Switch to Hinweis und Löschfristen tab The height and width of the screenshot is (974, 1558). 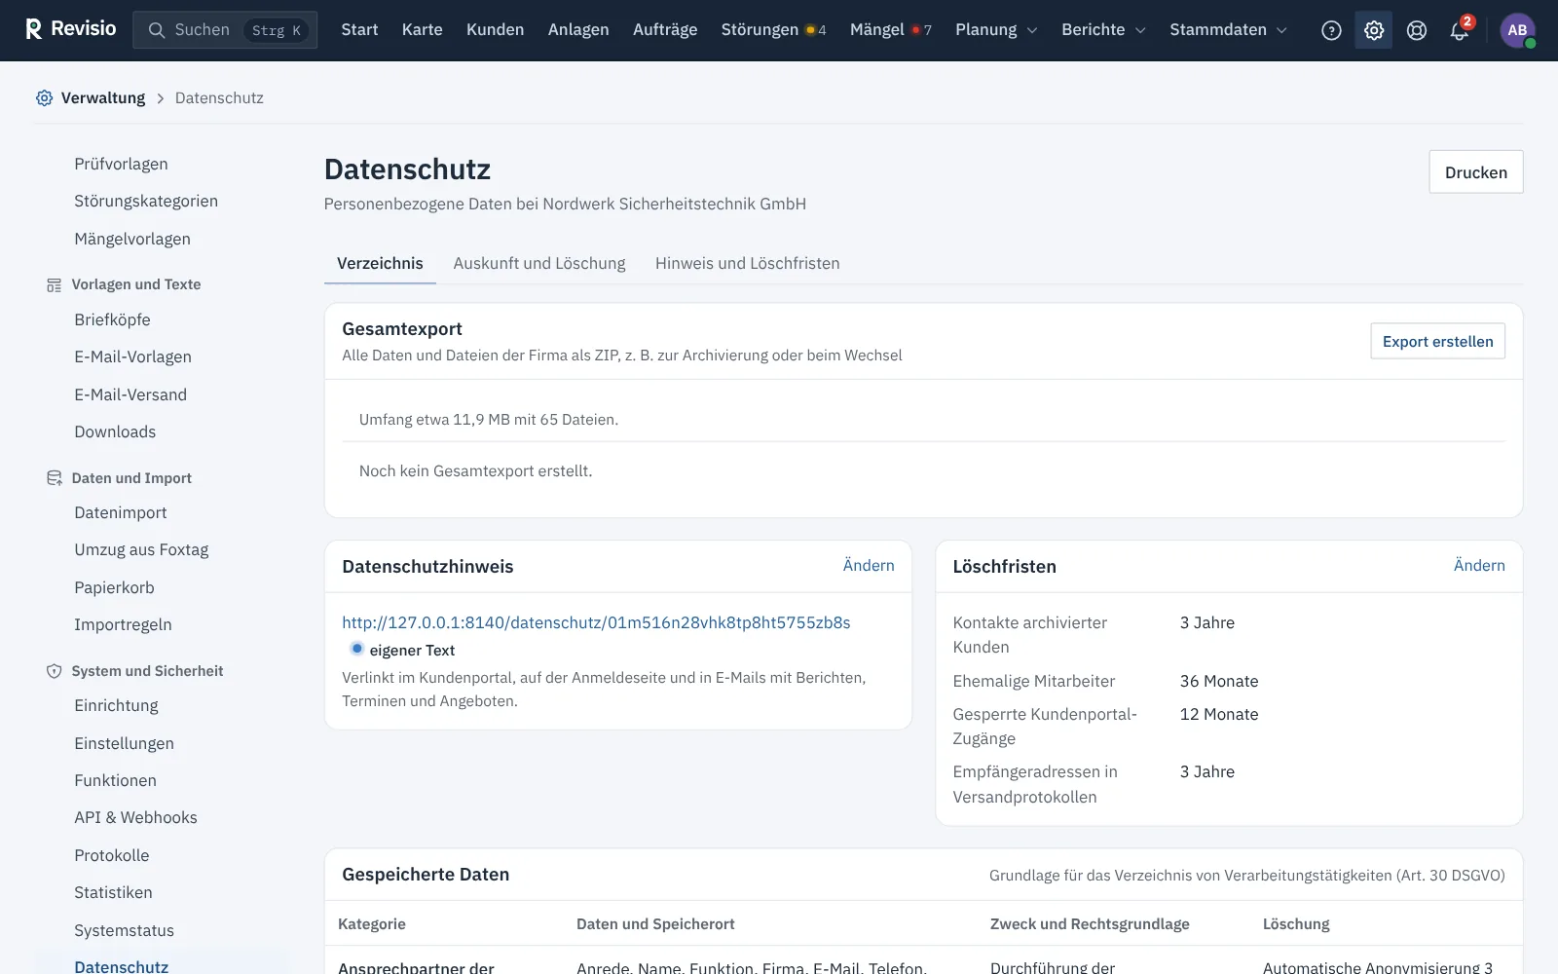(747, 263)
